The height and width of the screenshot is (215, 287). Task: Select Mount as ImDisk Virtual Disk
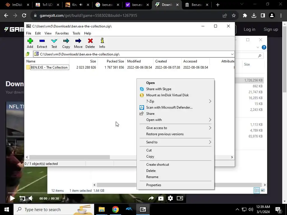175,95
